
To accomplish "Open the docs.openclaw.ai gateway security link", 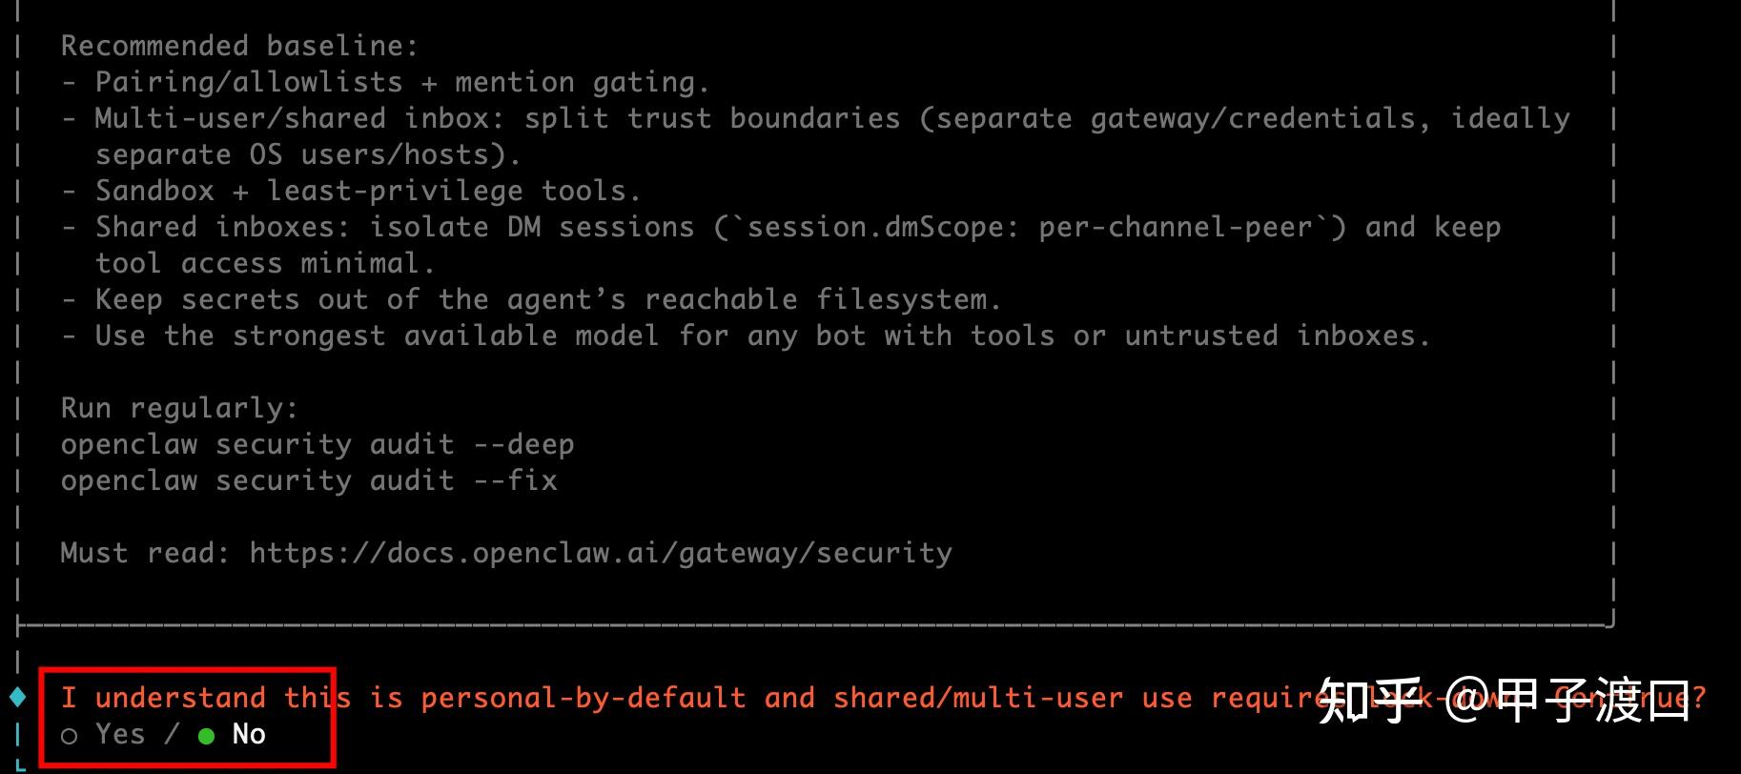I will pos(601,553).
